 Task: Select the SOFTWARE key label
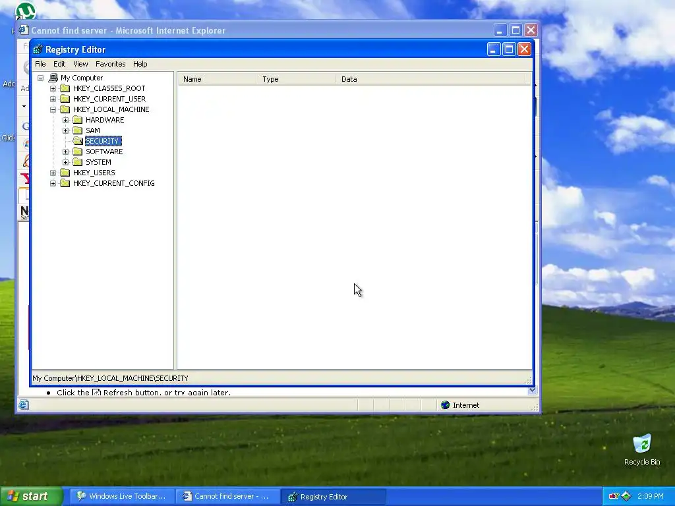pos(104,152)
